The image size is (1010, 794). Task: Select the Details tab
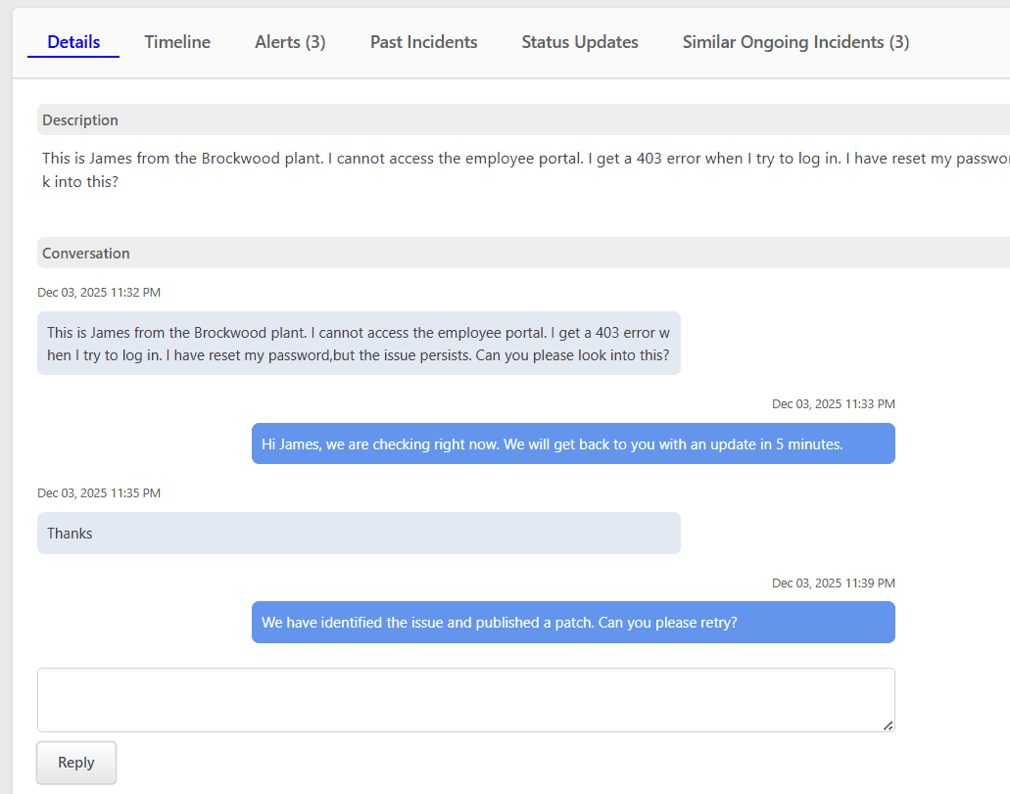coord(72,42)
